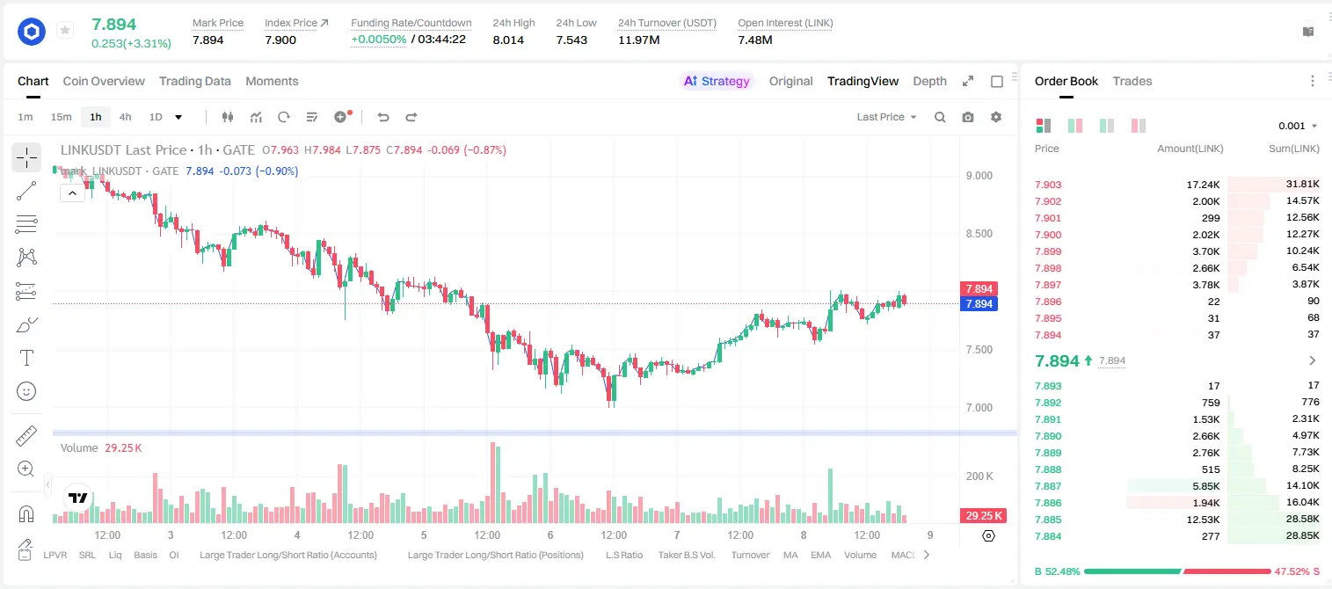Open the chart indicators menu
Screen dimensions: 1332x589
click(x=256, y=117)
